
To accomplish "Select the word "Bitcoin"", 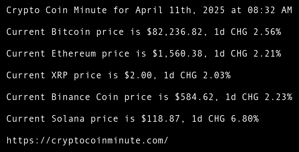I will pos(71,32).
